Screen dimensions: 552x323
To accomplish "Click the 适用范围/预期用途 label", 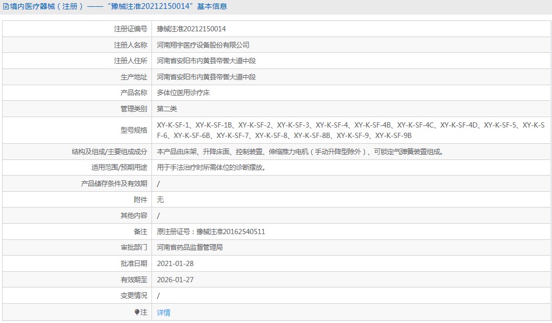I will click(120, 168).
